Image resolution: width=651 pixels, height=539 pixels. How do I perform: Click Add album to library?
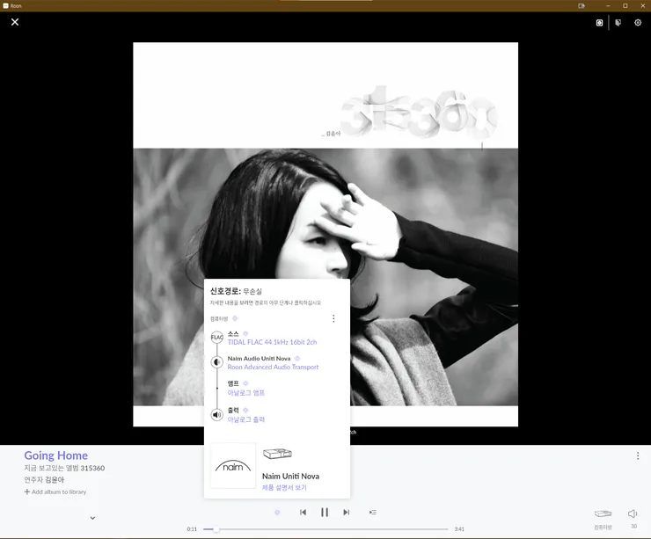pyautogui.click(x=55, y=492)
